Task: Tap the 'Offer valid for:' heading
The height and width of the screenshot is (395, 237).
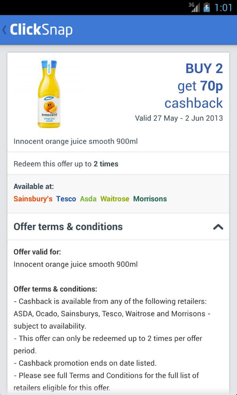Action: [x=37, y=252]
